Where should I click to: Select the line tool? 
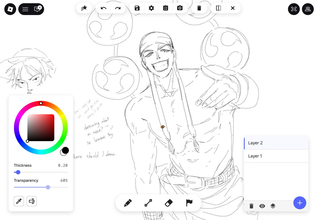[148, 203]
